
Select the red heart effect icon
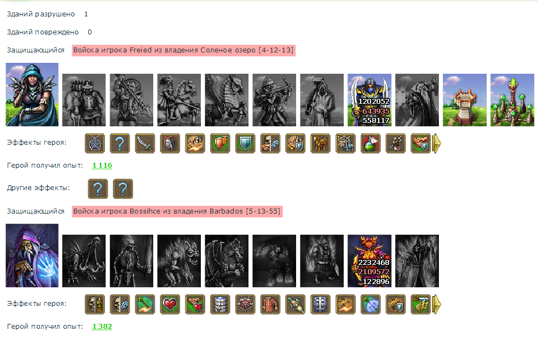coord(170,304)
